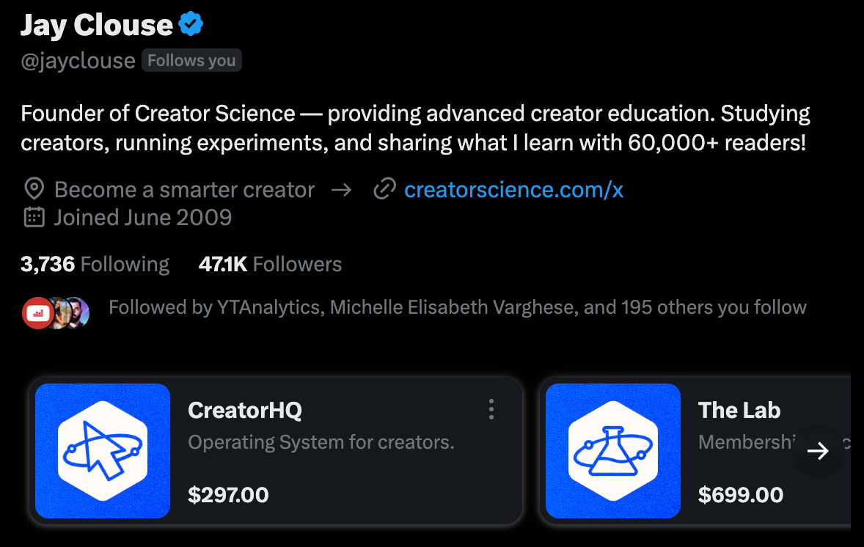Open the three-dot menu on the CreatorHQ card
The width and height of the screenshot is (864, 547).
click(x=491, y=409)
